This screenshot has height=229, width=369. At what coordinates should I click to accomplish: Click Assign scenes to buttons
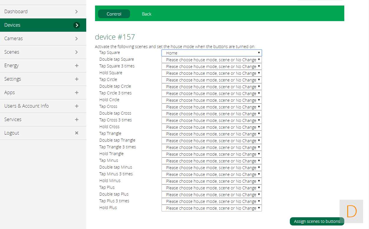click(x=317, y=221)
